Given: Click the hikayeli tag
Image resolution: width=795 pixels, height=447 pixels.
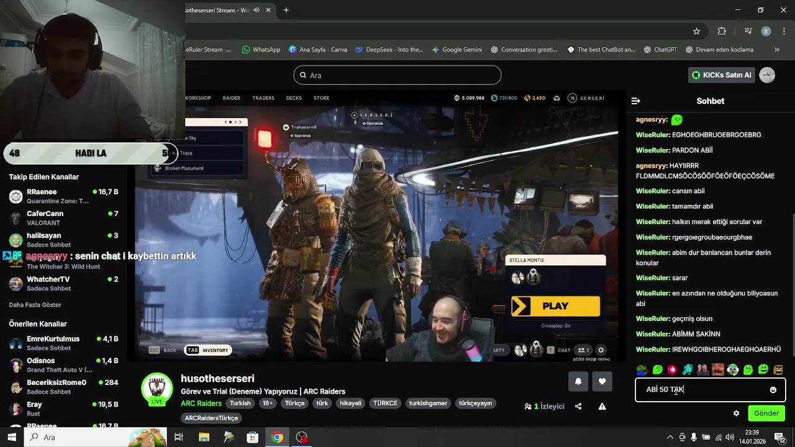Looking at the screenshot, I should click(x=350, y=404).
